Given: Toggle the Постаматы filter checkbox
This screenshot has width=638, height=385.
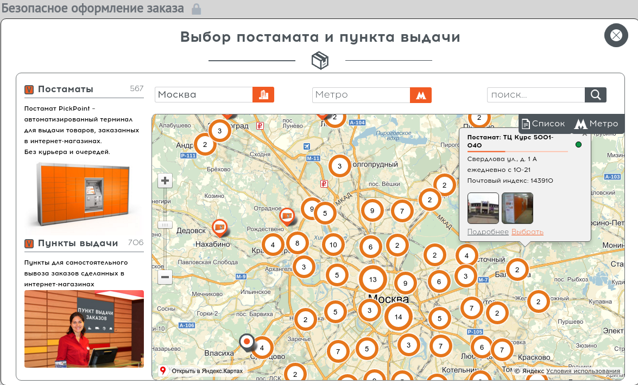Looking at the screenshot, I should pos(29,90).
